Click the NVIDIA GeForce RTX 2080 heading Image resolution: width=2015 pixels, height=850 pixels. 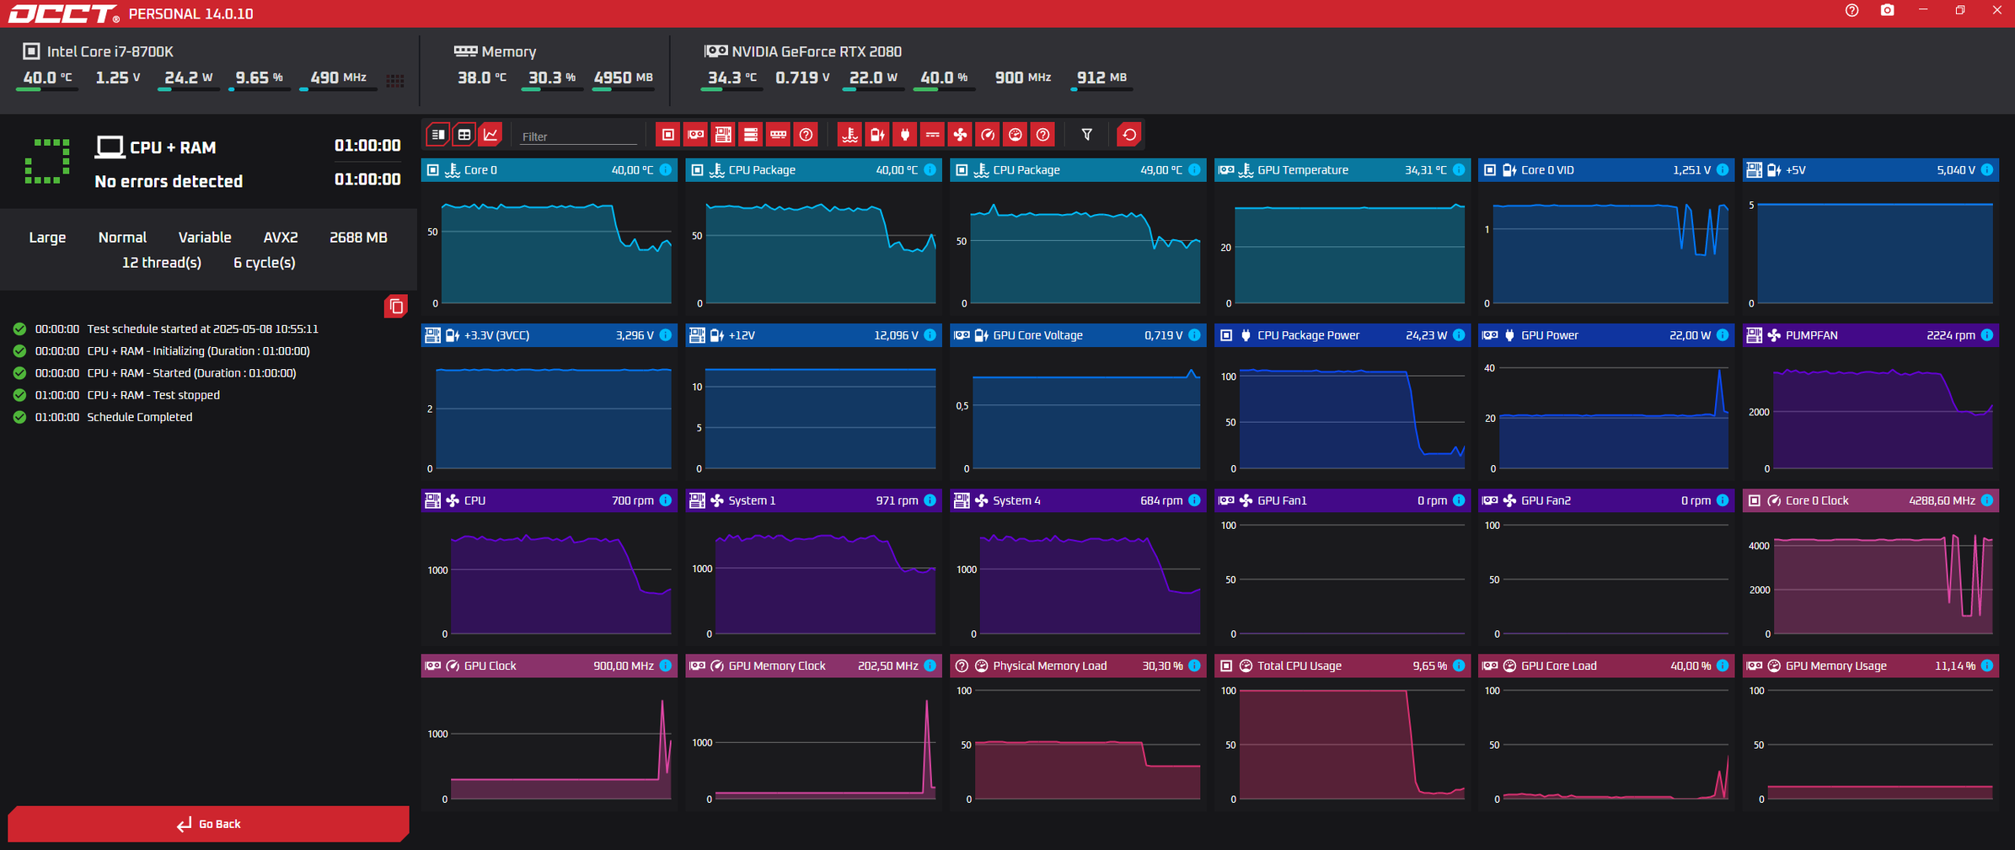tap(817, 51)
